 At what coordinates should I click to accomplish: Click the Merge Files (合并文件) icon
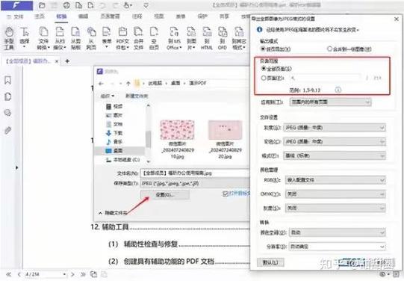point(138,38)
